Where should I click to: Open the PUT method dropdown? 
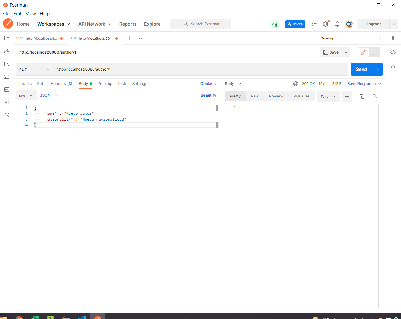(34, 69)
